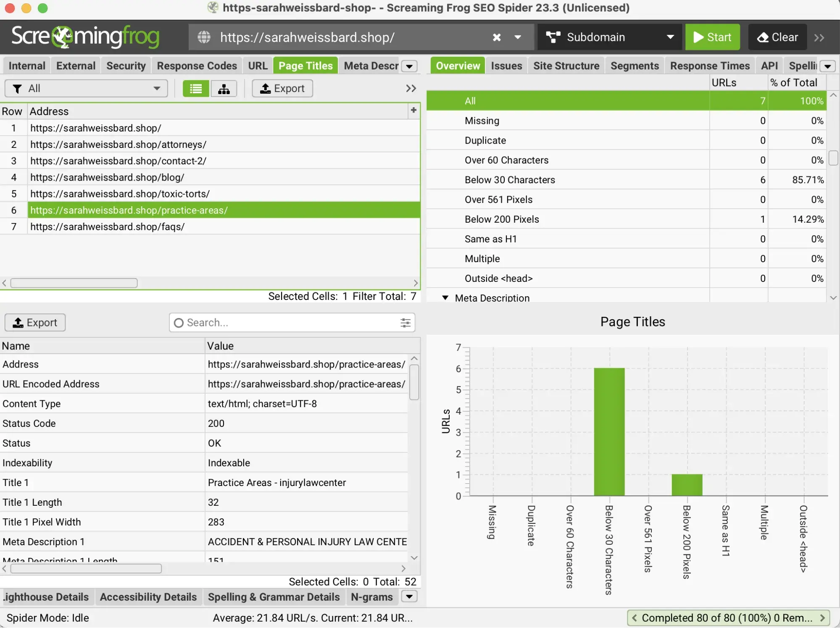
Task: Switch to list view
Action: pyautogui.click(x=196, y=89)
